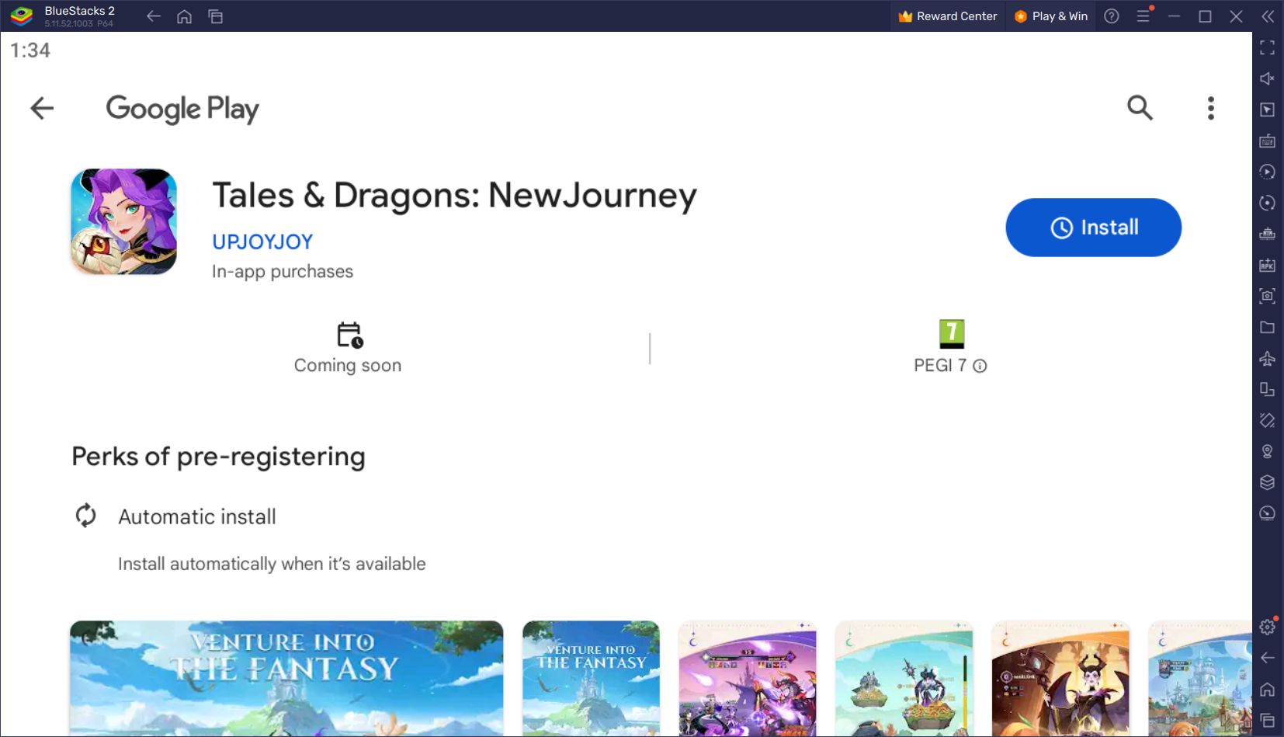Open the UPJOYJOY developer page link
This screenshot has height=737, width=1284.
262,241
